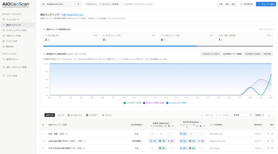Click the rank distribution progress bar
The width and height of the screenshot is (278, 154).
click(158, 46)
